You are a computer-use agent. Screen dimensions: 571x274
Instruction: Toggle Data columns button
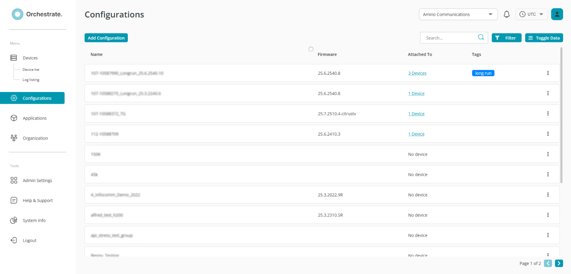tap(544, 38)
